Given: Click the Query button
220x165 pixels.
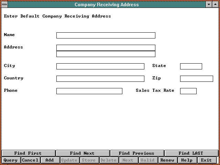Looking at the screenshot, I should point(11,160).
